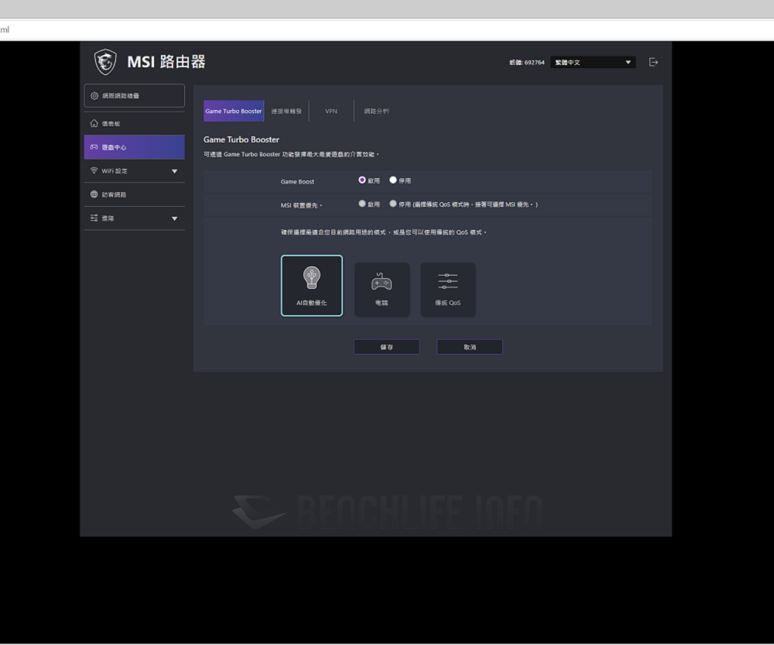Save settings with the 儲存 button
Image resolution: width=774 pixels, height=645 pixels.
point(386,347)
